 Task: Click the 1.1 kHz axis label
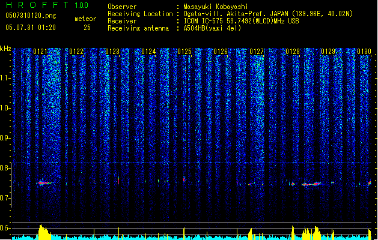pos(5,78)
